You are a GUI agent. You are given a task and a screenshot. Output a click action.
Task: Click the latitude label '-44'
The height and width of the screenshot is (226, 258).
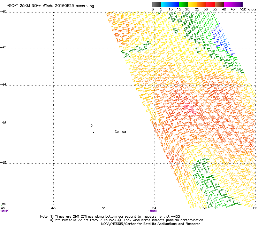click(x=3, y=84)
